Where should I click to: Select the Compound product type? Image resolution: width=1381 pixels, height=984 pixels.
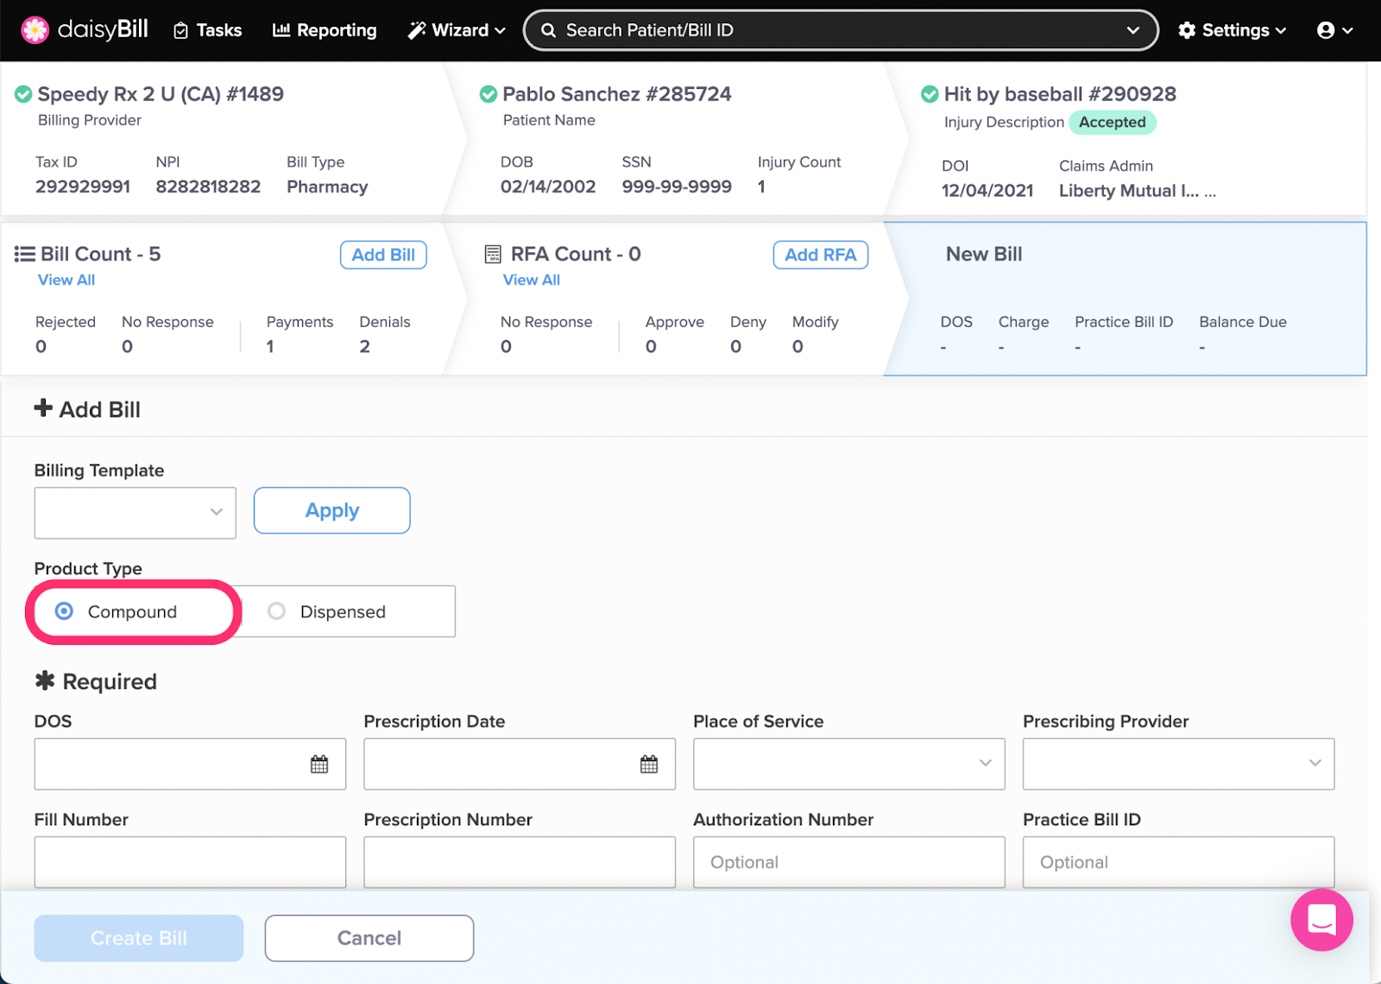[134, 611]
